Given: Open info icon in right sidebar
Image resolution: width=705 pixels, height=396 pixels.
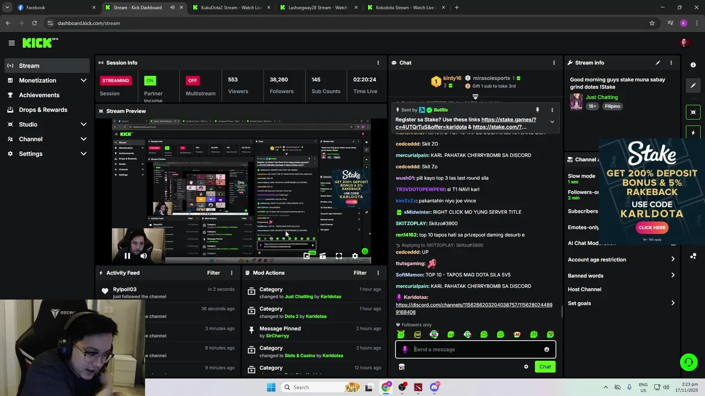Looking at the screenshot, I should click(693, 65).
